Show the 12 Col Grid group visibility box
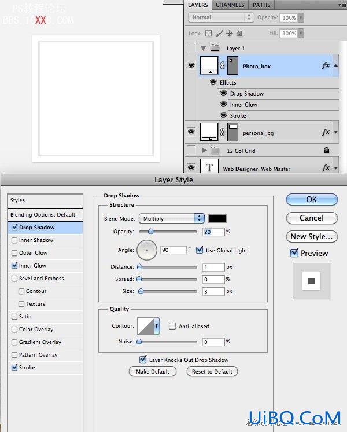The width and height of the screenshot is (347, 432). point(191,150)
